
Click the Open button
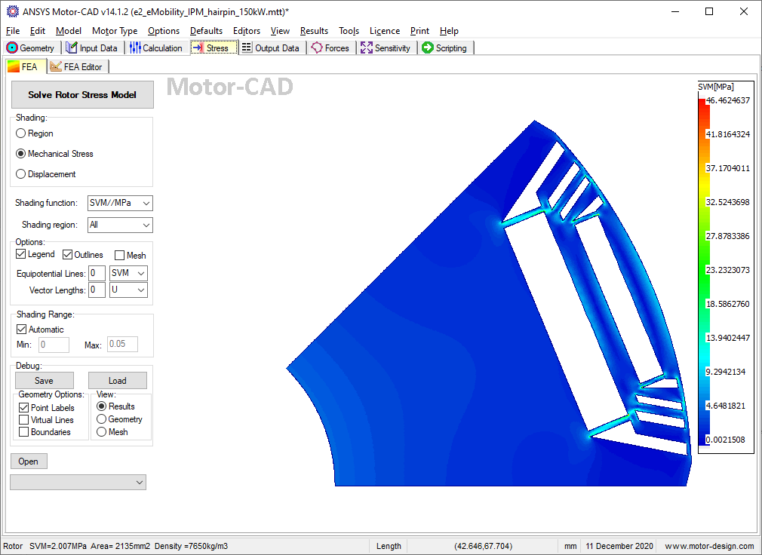pos(29,461)
